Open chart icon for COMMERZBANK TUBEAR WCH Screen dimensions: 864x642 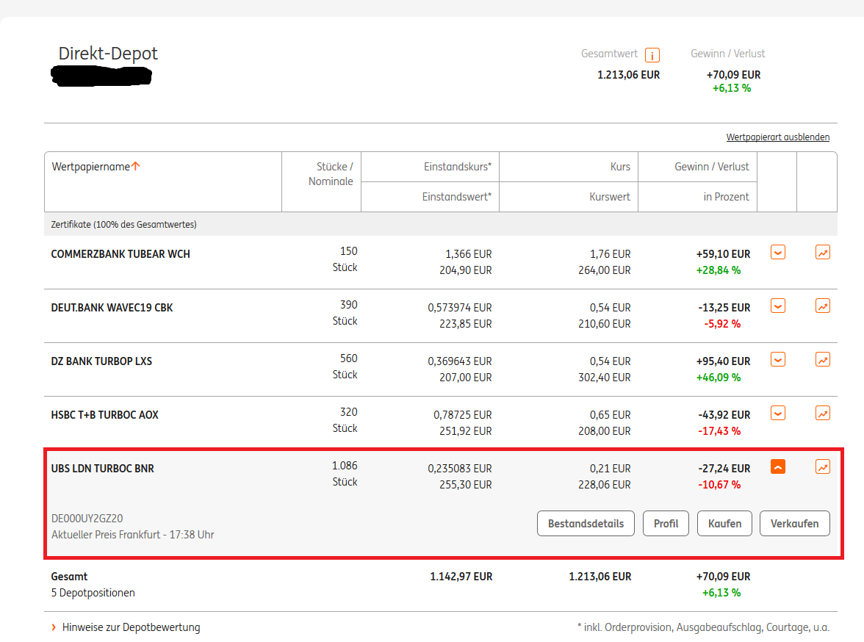point(823,253)
